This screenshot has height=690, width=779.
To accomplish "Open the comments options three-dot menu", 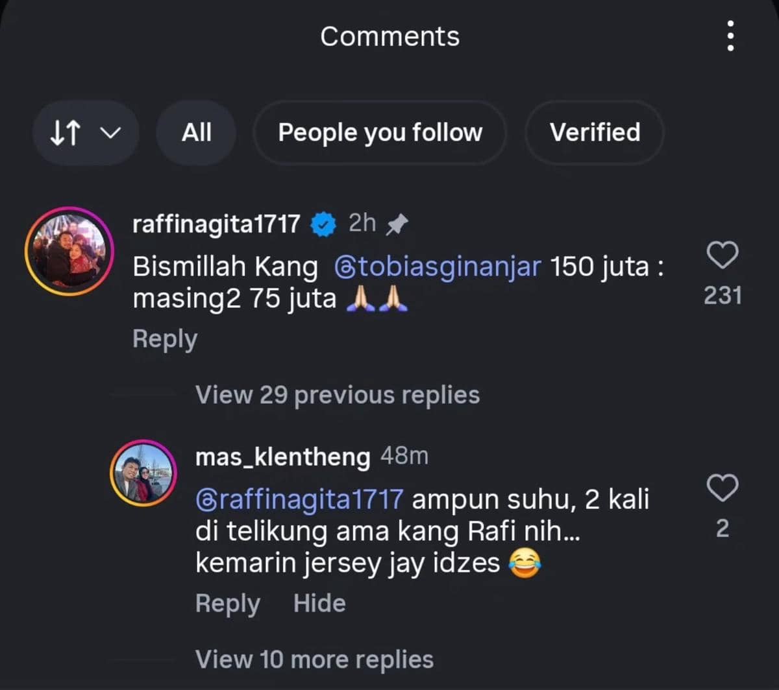I will click(730, 36).
